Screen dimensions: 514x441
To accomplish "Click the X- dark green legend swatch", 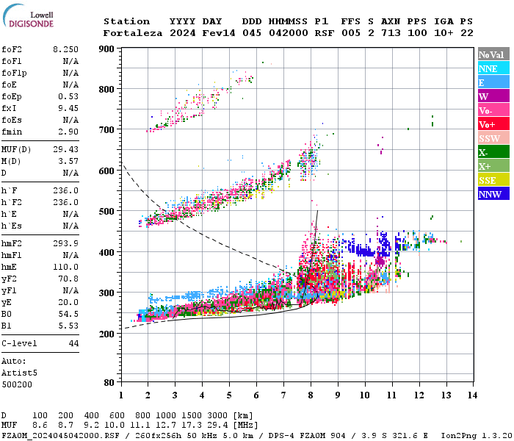I will point(493,152).
